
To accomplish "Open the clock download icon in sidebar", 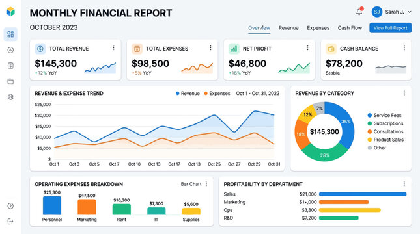I will coord(10,50).
